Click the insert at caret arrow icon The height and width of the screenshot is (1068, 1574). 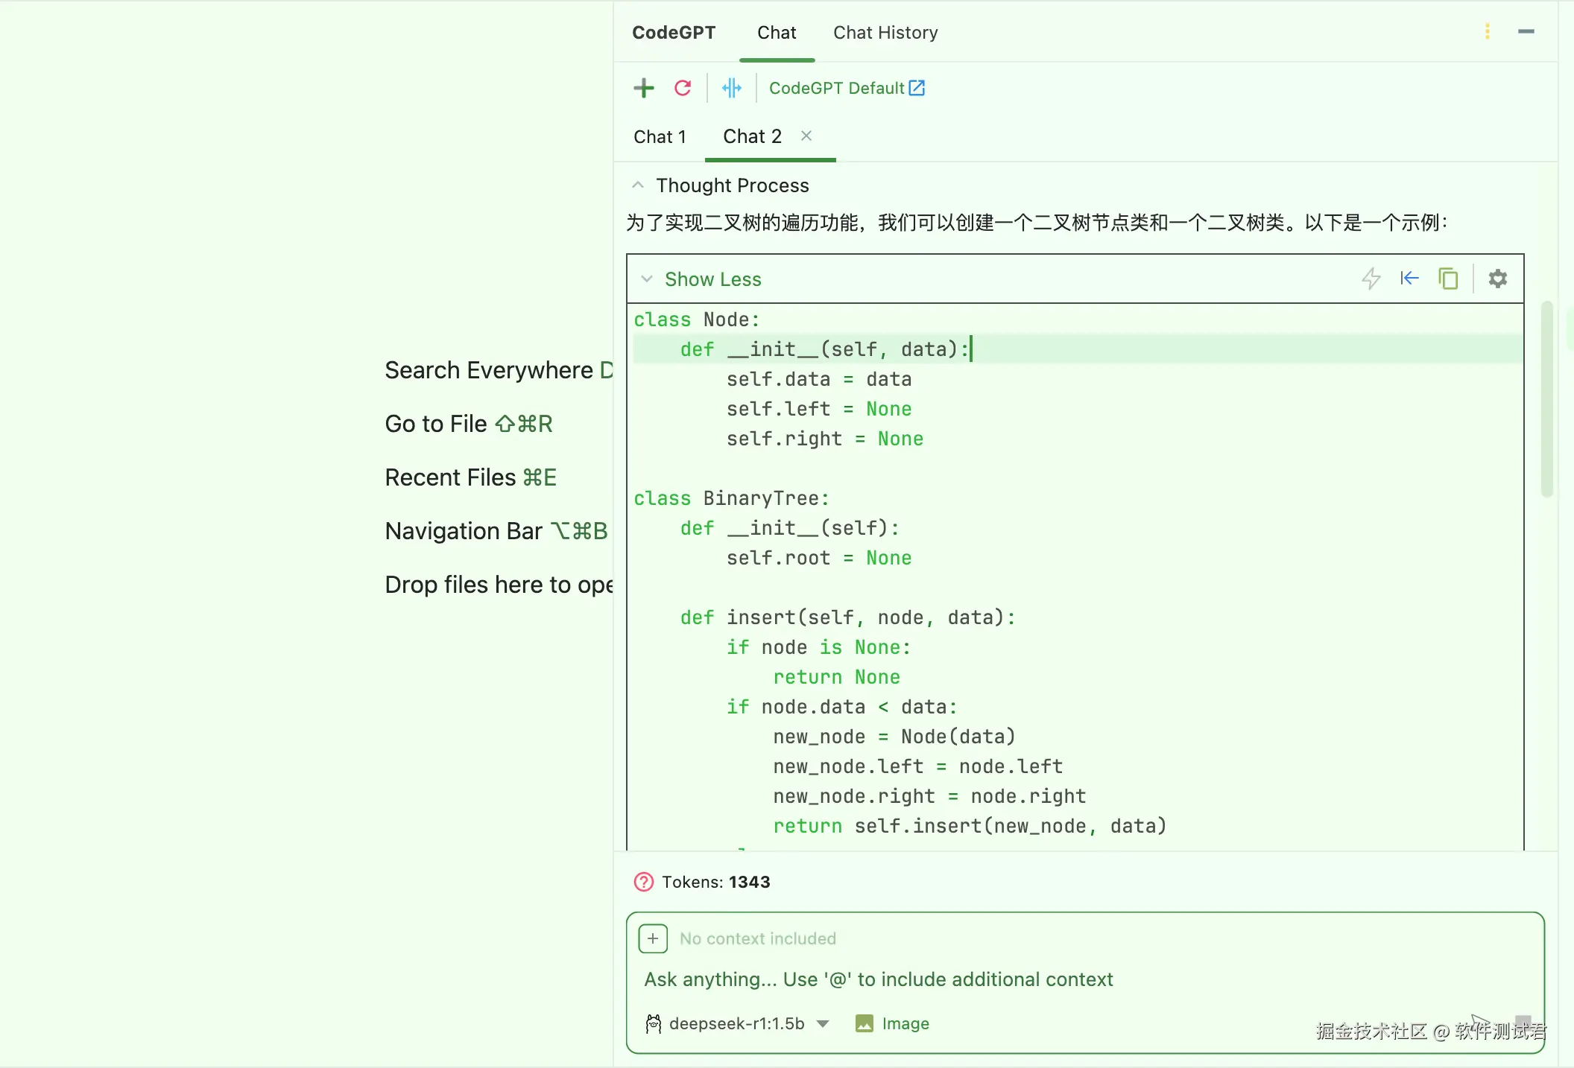click(x=1409, y=279)
